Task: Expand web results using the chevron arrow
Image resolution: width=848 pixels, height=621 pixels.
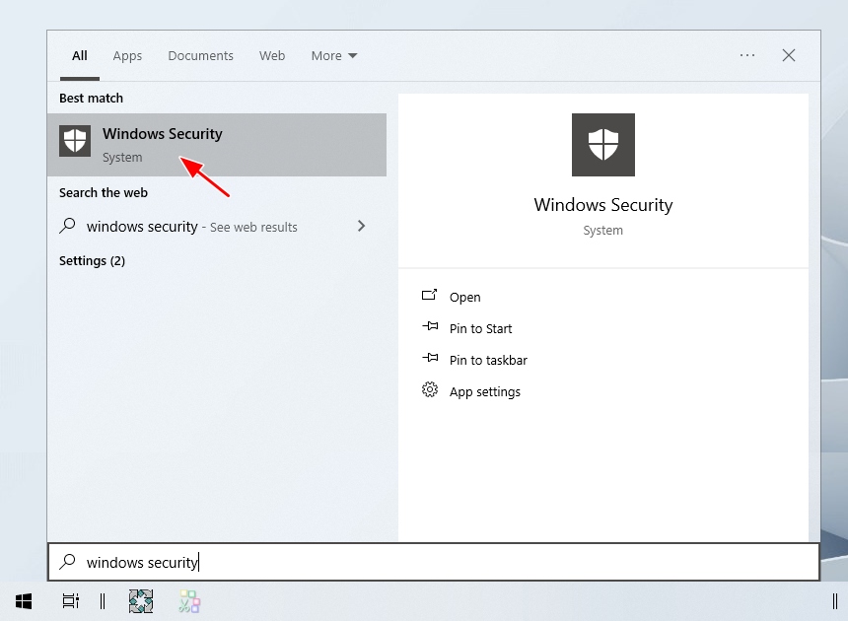Action: [x=361, y=226]
